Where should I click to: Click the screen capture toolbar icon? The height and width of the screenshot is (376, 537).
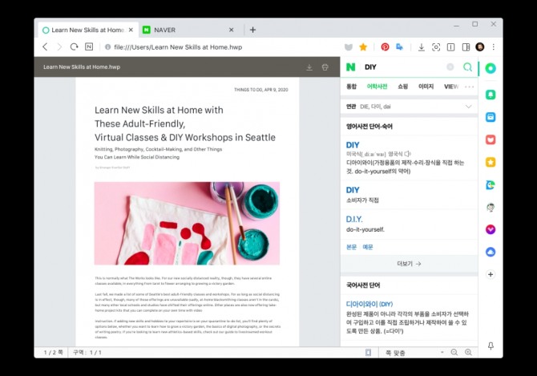point(436,47)
